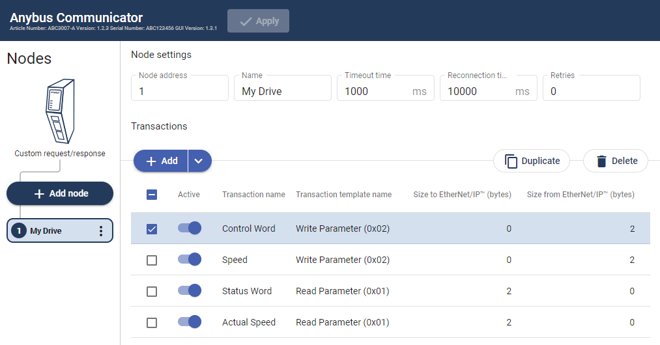Click the Add transaction button
Viewport: 660px width, 345px height.
(x=162, y=161)
